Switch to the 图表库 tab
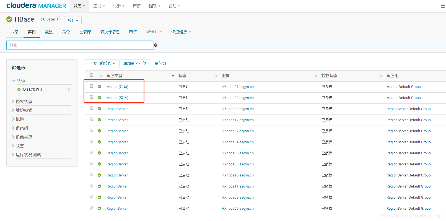 pyautogui.click(x=85, y=32)
